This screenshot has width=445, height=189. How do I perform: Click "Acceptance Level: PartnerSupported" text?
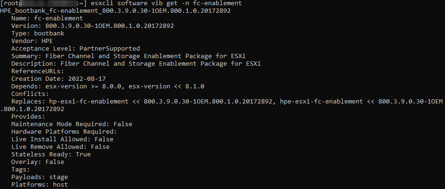coord(75,48)
